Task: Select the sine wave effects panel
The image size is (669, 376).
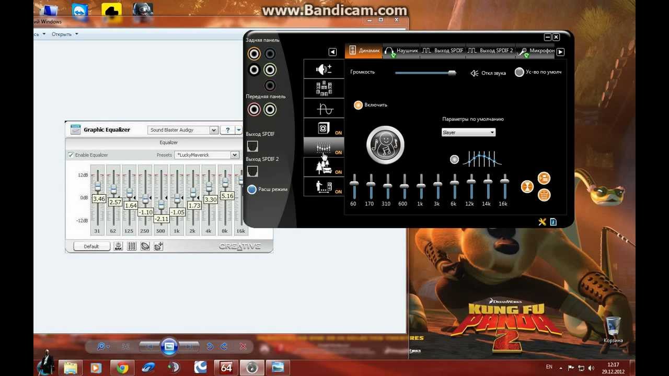Action: click(324, 109)
